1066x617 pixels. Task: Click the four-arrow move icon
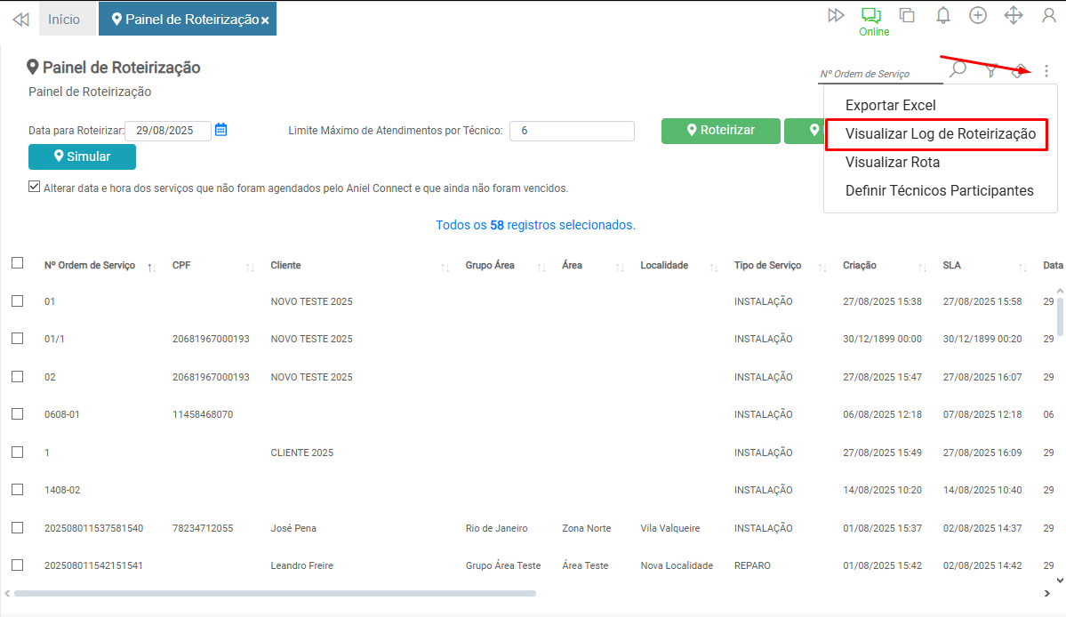click(x=1013, y=15)
